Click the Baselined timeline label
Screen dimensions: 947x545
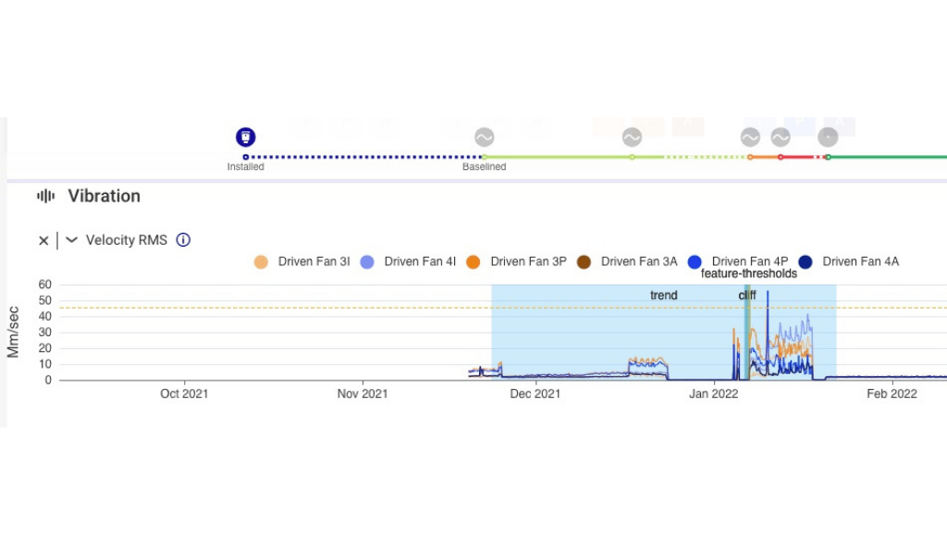pyautogui.click(x=484, y=166)
